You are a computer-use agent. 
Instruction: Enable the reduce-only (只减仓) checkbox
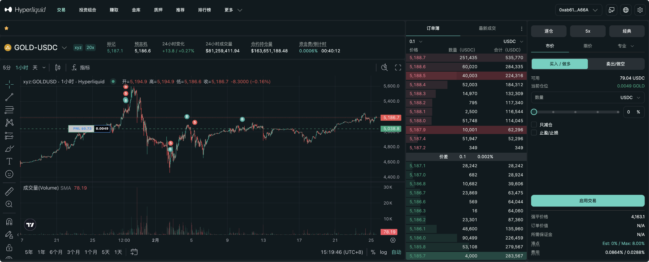534,125
